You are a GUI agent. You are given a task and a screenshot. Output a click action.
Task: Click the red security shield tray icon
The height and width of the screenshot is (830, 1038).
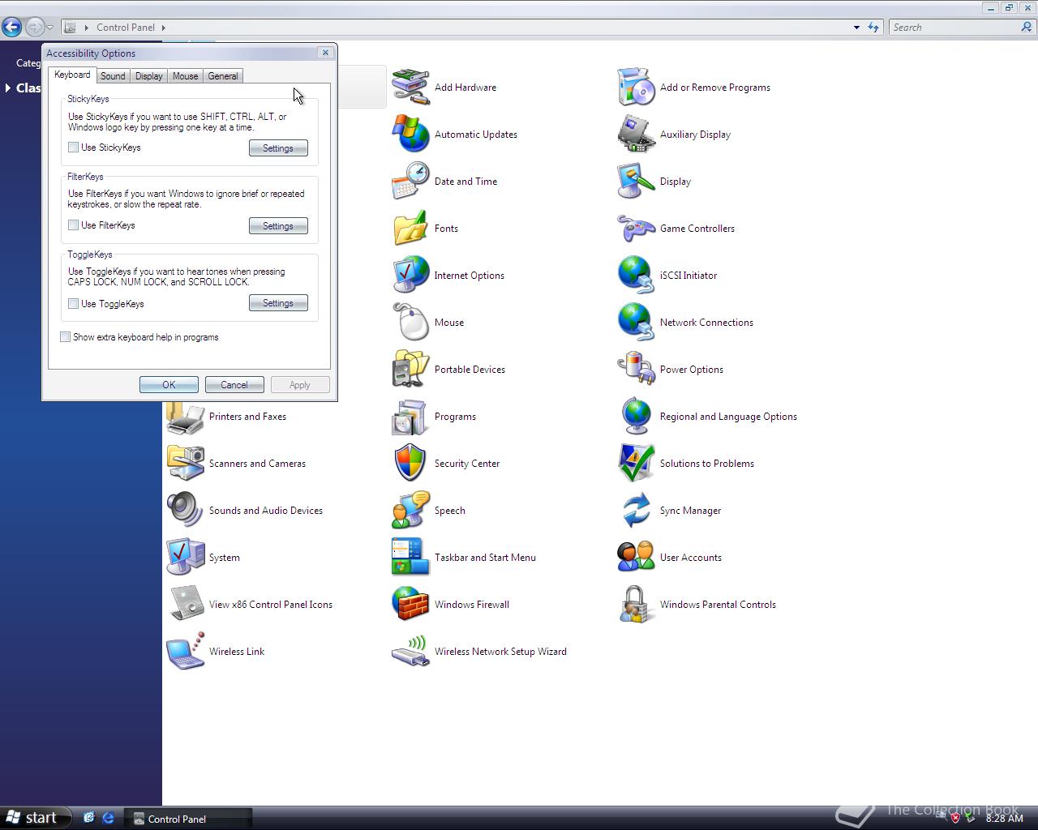[955, 818]
